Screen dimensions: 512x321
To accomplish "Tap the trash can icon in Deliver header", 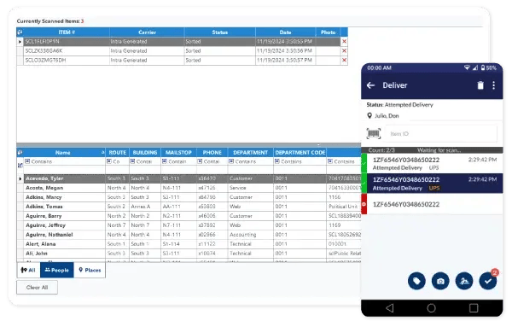I will (480, 85).
